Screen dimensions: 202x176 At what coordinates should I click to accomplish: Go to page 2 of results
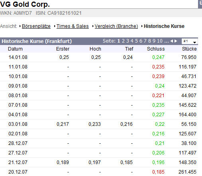click(x=123, y=41)
